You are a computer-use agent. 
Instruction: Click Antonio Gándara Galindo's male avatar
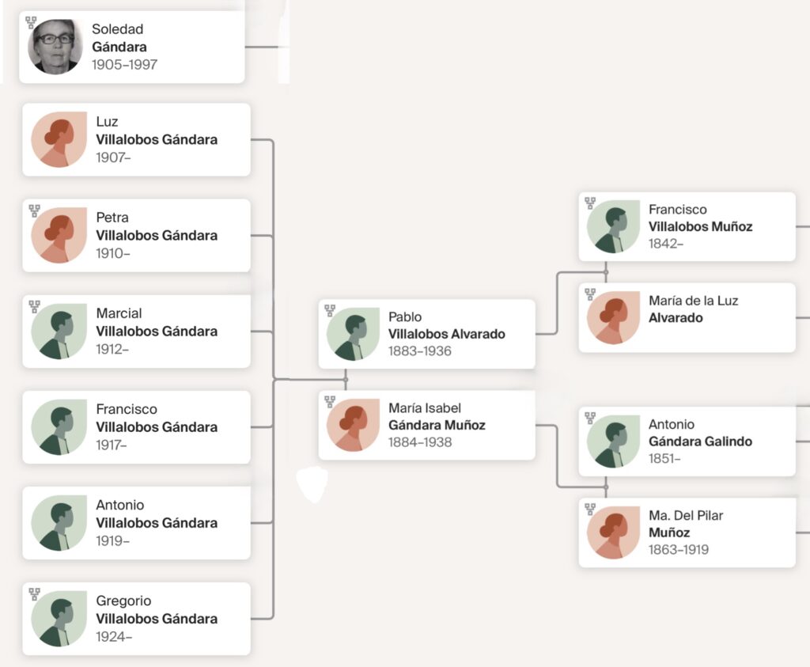pyautogui.click(x=613, y=442)
